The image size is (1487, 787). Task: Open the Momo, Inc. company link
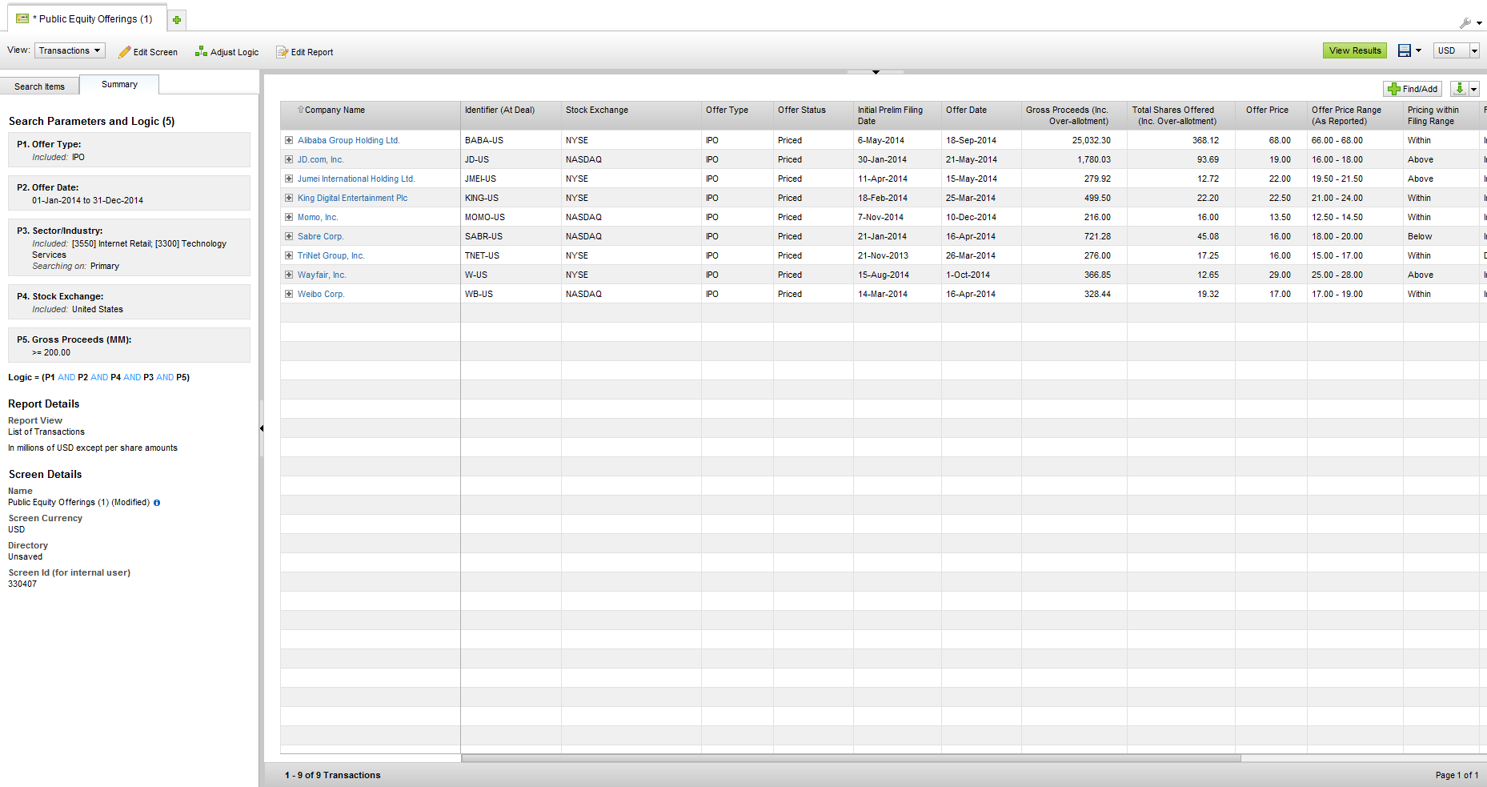[318, 217]
